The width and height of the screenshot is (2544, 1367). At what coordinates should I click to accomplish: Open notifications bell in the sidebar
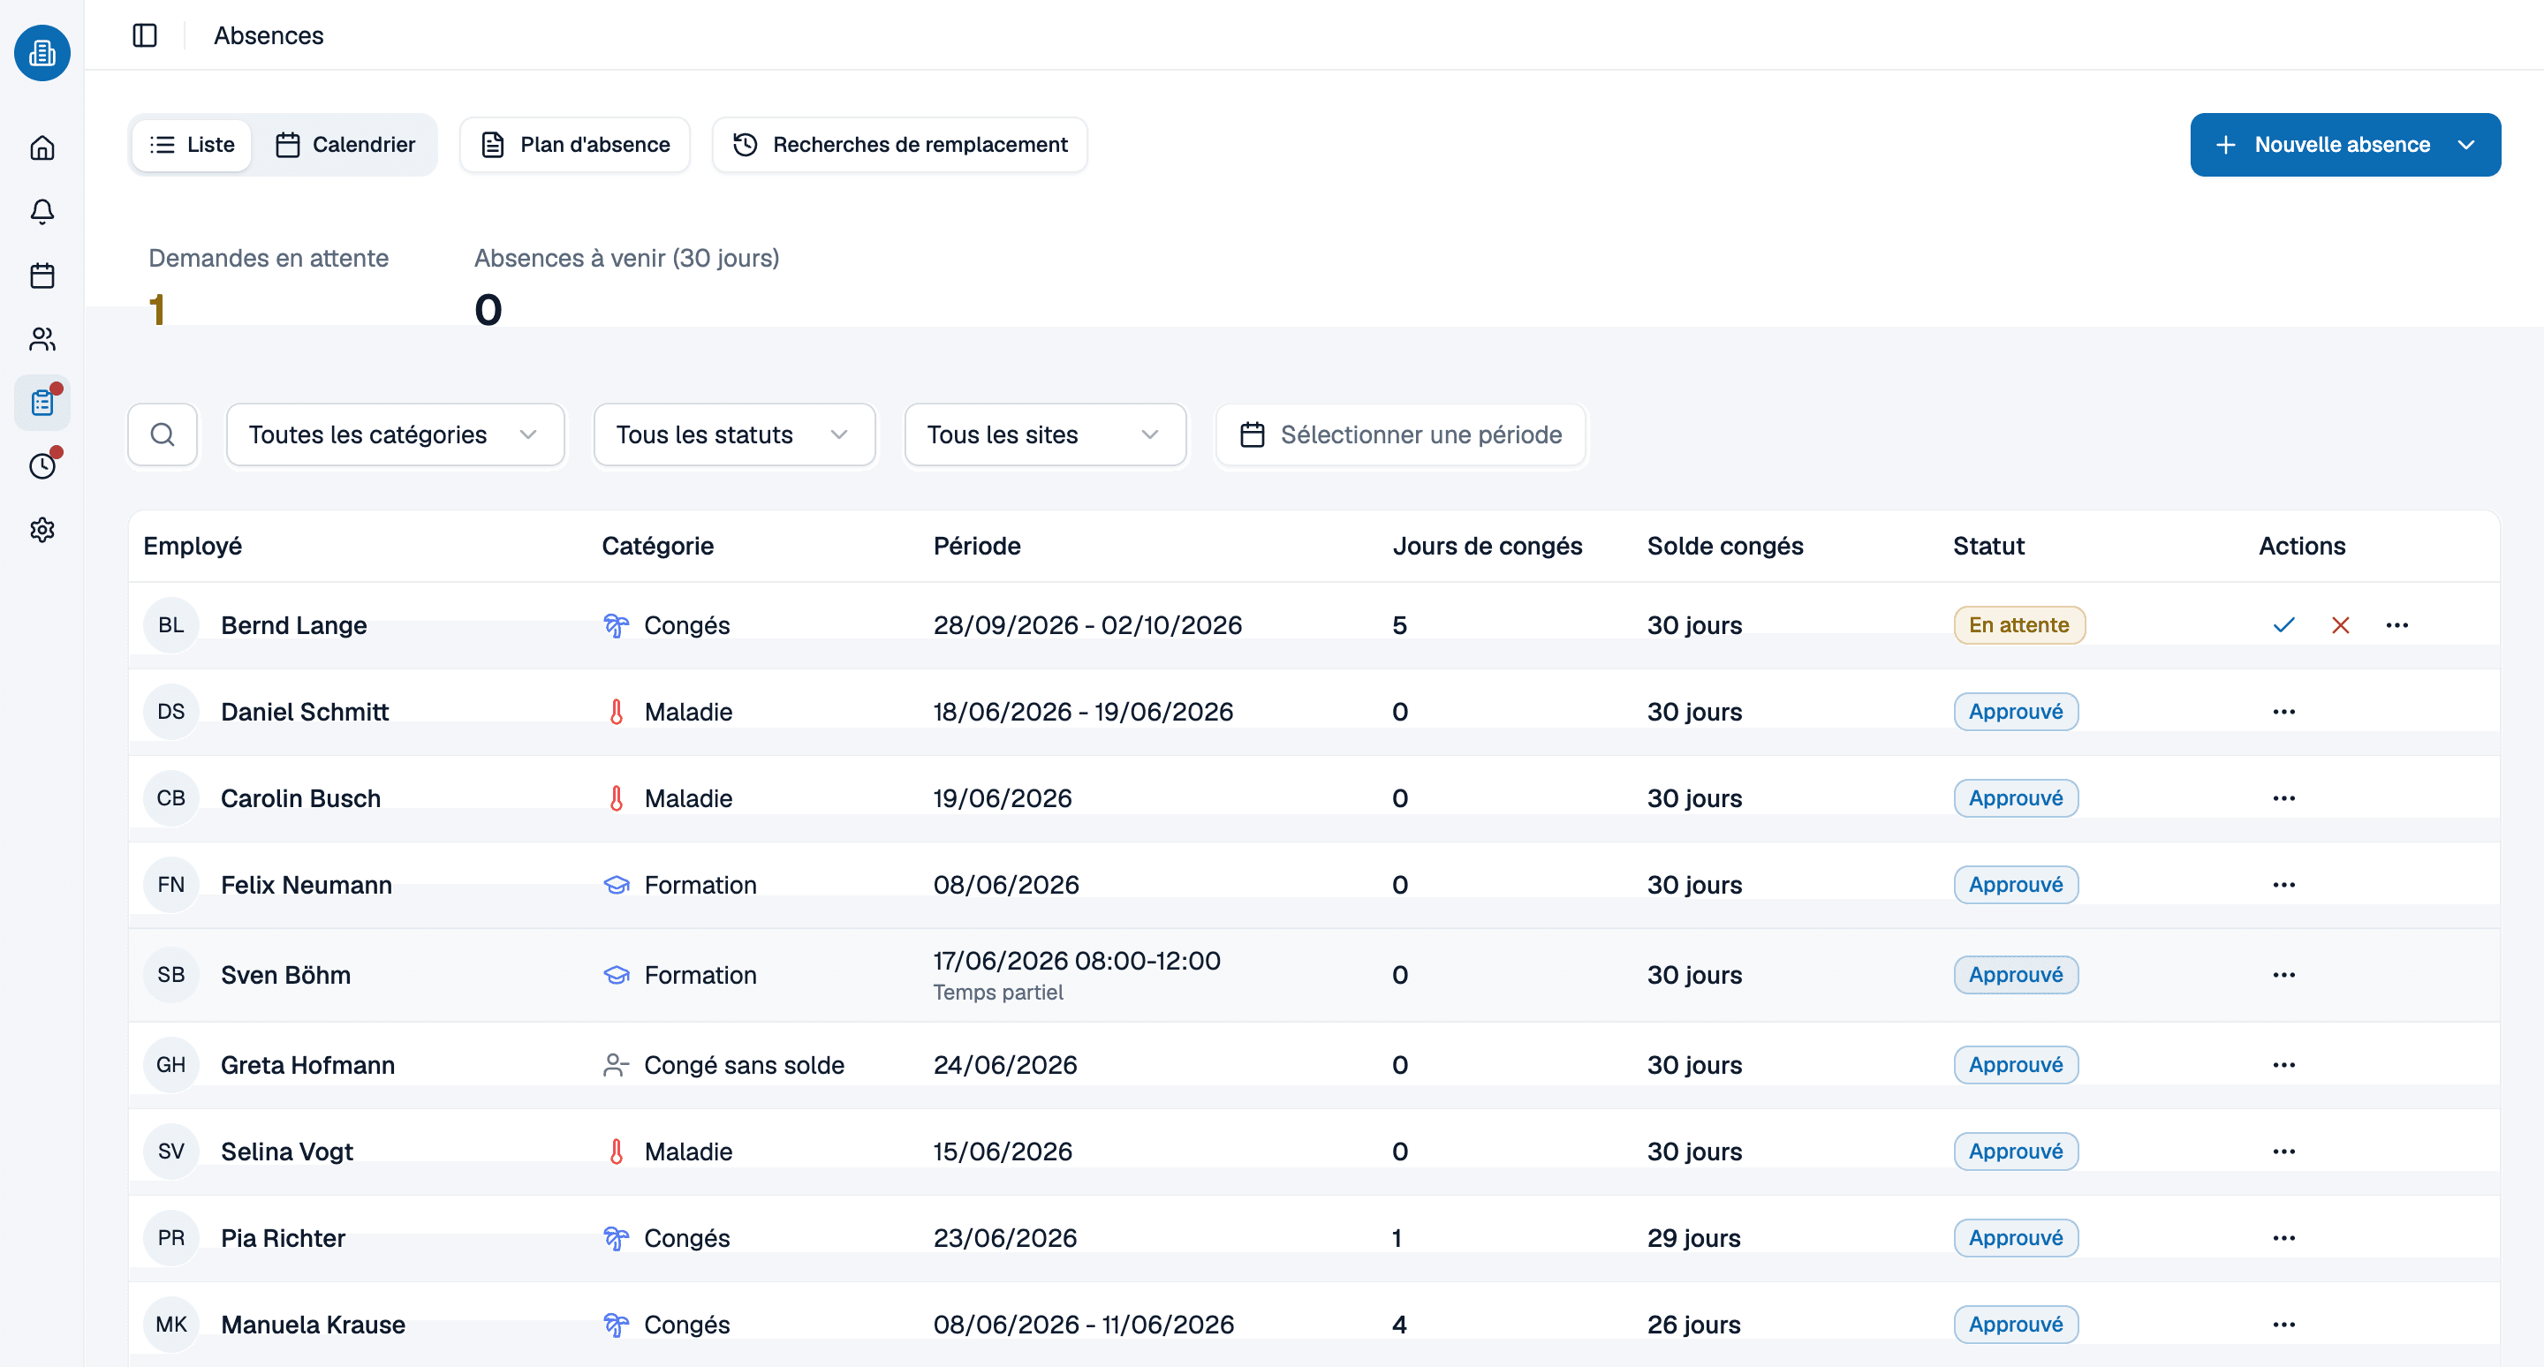(x=42, y=211)
